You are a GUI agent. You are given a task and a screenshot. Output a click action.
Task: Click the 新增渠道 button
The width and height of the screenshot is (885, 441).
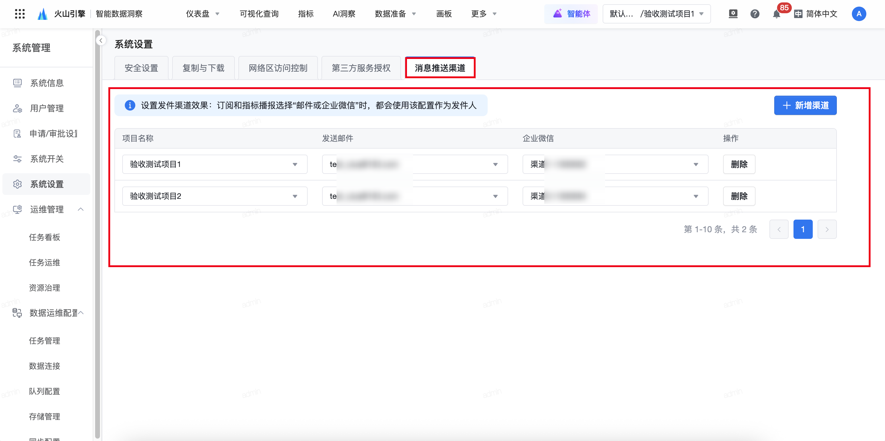(x=805, y=106)
